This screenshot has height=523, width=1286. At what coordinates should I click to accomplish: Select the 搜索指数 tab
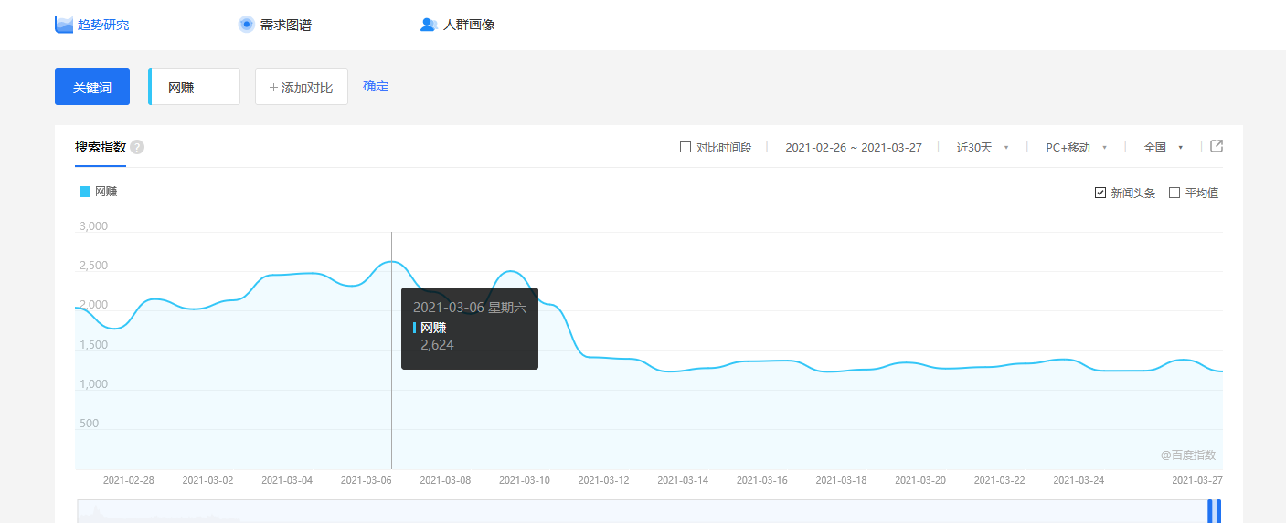pos(101,147)
